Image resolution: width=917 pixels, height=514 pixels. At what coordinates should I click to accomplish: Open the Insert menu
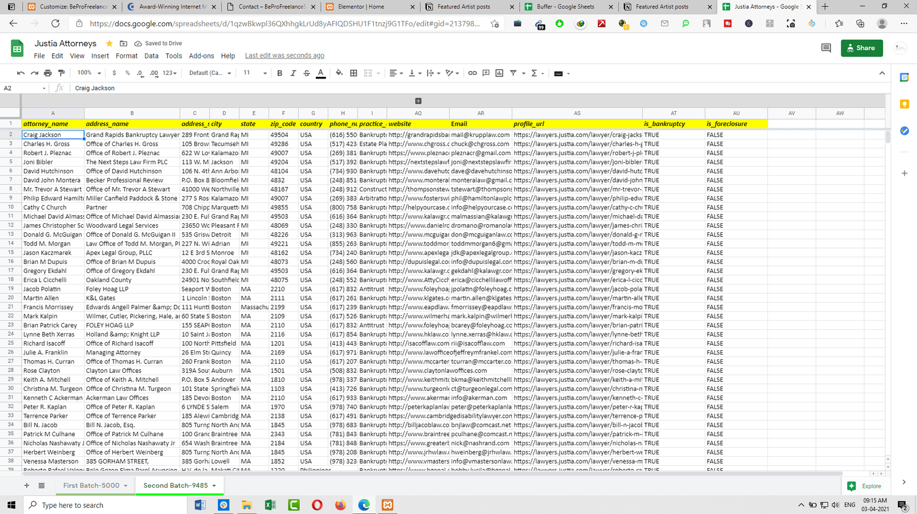[100, 56]
